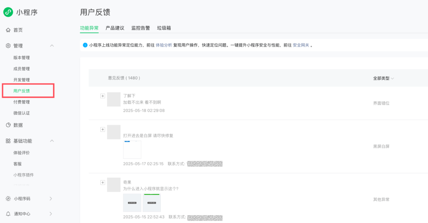Open the 全部类型 filter dropdown

pos(384,78)
